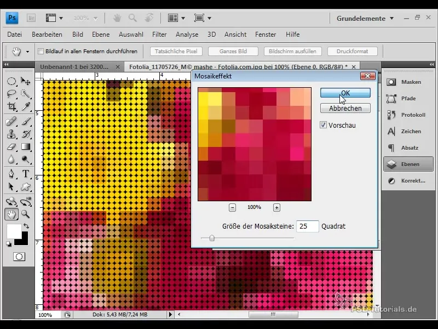
Task: Confirm the Mosaikeffekt dialog with OK
Action: coord(345,93)
